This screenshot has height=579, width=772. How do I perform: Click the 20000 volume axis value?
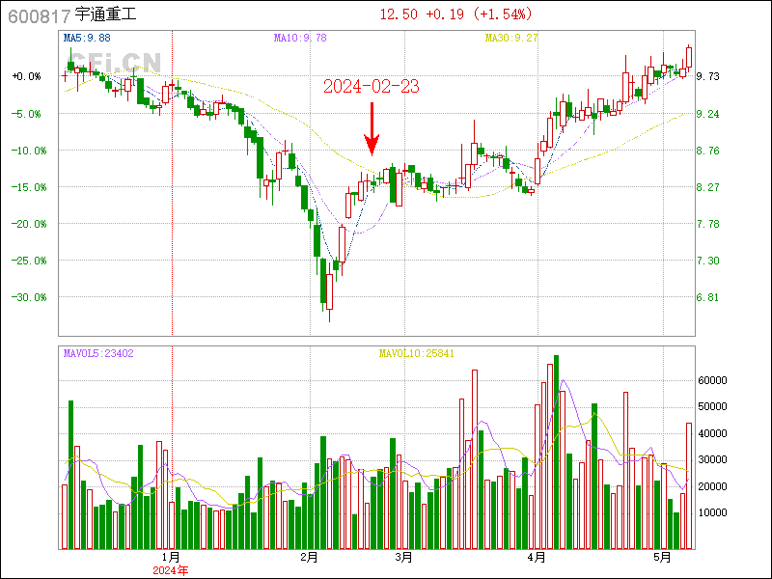click(x=712, y=486)
